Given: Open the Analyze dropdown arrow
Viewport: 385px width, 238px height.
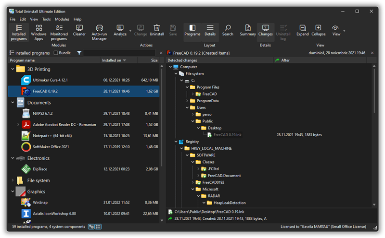Looking at the screenshot, I should 130,31.
